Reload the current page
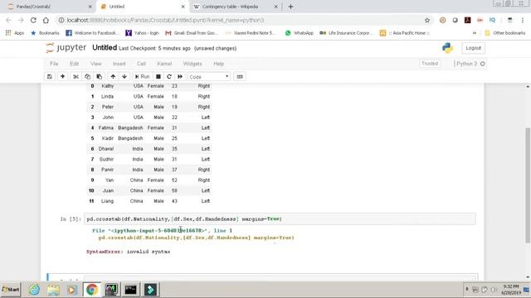 point(33,20)
